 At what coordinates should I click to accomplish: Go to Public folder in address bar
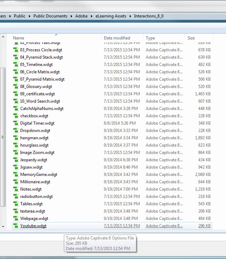point(20,16)
